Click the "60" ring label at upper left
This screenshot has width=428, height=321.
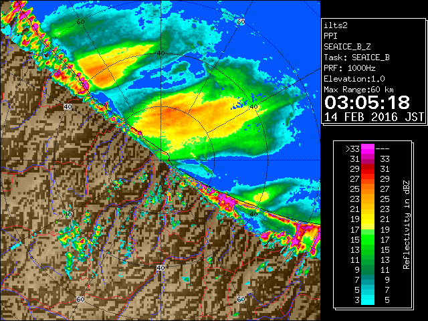pos(80,22)
